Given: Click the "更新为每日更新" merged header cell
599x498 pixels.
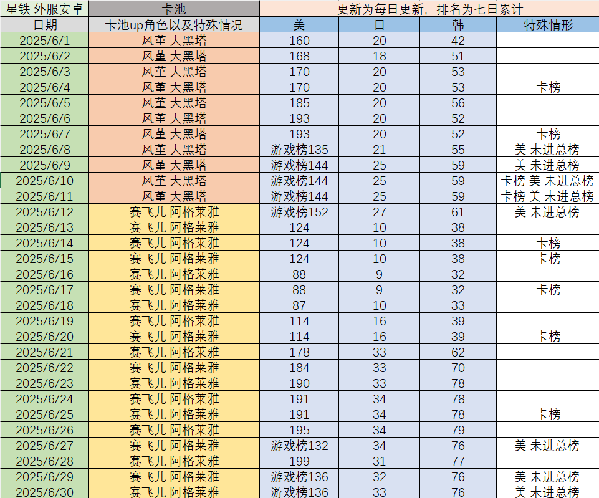Looking at the screenshot, I should click(429, 9).
